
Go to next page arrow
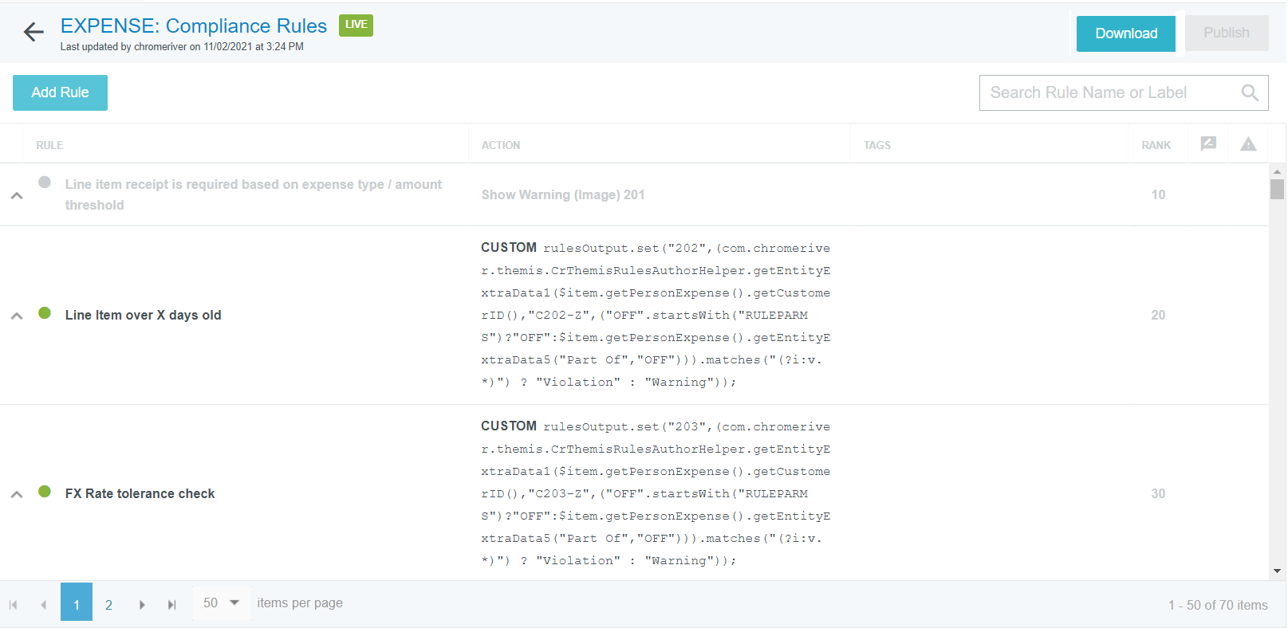tap(142, 605)
